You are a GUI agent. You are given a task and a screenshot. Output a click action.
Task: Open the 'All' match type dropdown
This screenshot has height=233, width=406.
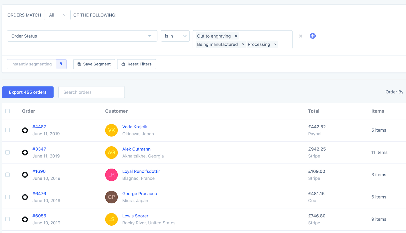coord(57,15)
